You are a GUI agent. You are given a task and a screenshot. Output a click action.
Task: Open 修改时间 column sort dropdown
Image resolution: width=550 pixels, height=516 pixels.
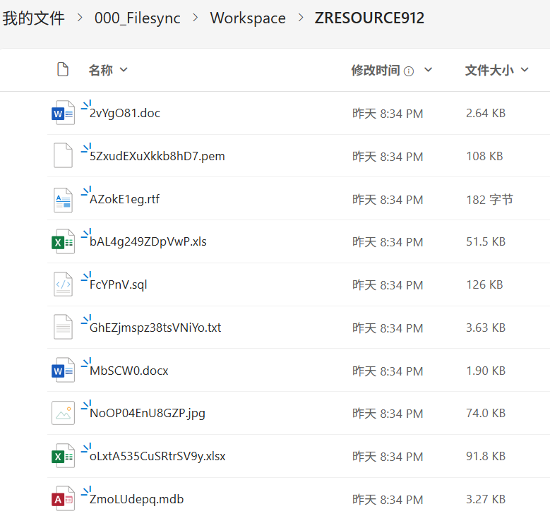428,70
